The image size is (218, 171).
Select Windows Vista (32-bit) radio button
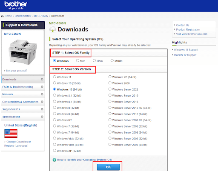[x=54, y=138]
